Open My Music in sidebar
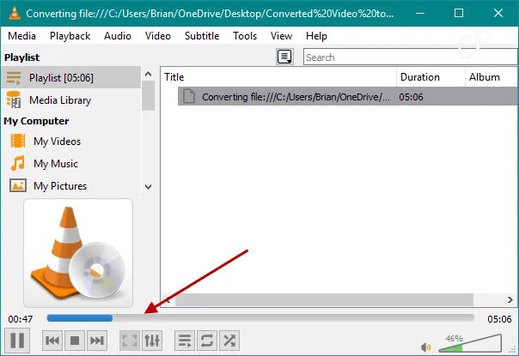This screenshot has height=356, width=519. point(71,164)
